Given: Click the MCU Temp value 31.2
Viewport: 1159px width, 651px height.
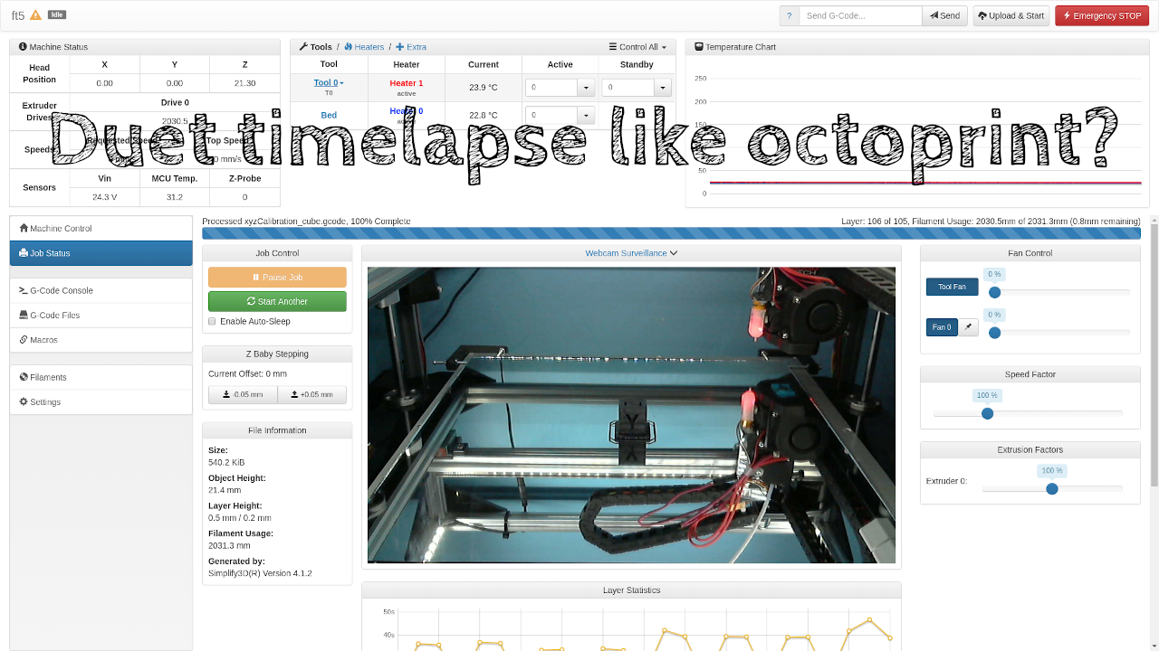Looking at the screenshot, I should pos(175,197).
